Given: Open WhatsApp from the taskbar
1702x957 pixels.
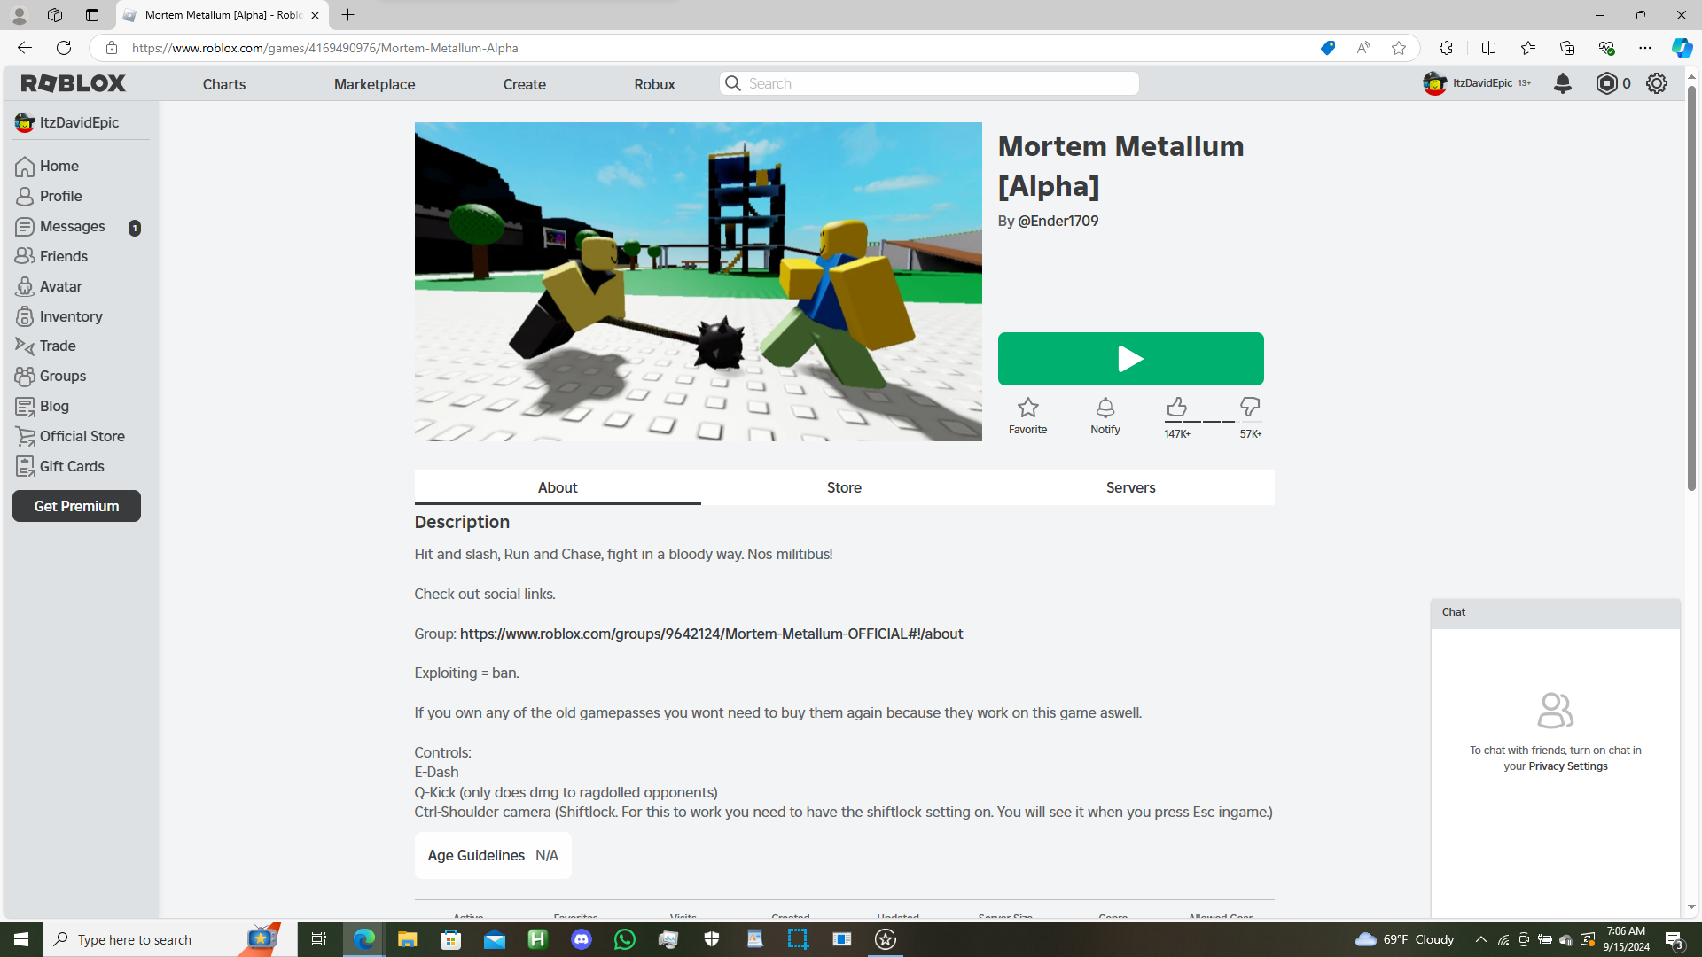Looking at the screenshot, I should click(625, 939).
